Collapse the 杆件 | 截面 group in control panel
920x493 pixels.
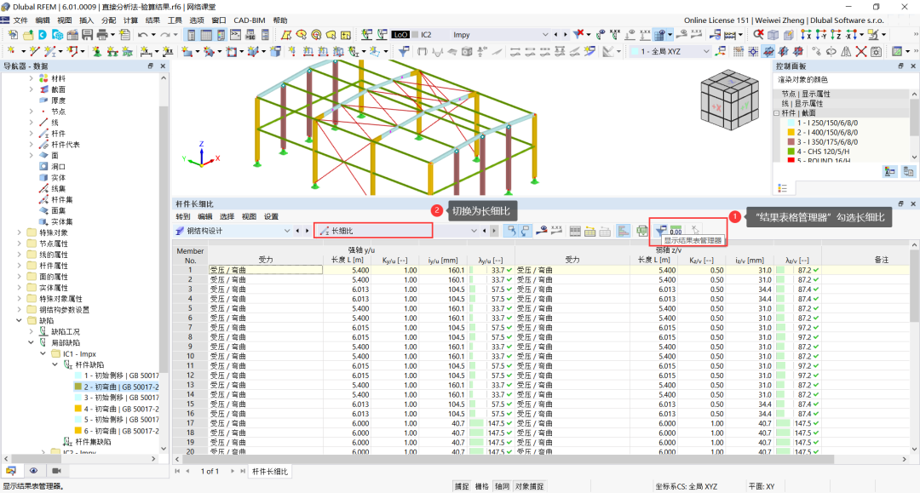tap(777, 113)
